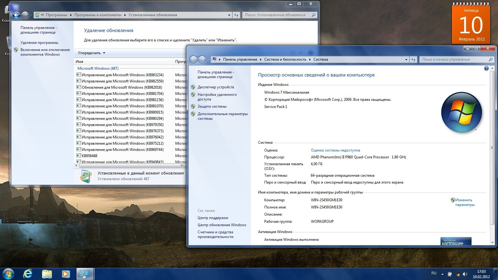Image resolution: width=498 pixels, height=280 pixels.
Task: Click the shield icon beside Remote access settings
Action: tap(193, 95)
